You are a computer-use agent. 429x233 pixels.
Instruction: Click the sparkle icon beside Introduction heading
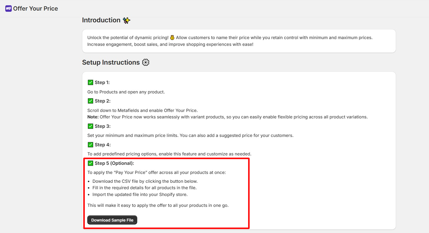[126, 20]
